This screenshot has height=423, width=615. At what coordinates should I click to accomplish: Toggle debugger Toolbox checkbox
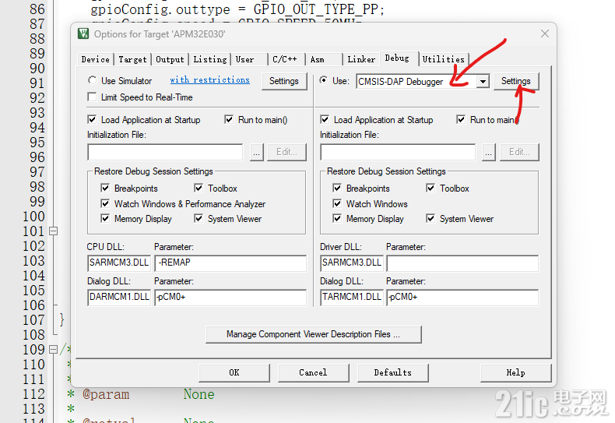coord(430,189)
